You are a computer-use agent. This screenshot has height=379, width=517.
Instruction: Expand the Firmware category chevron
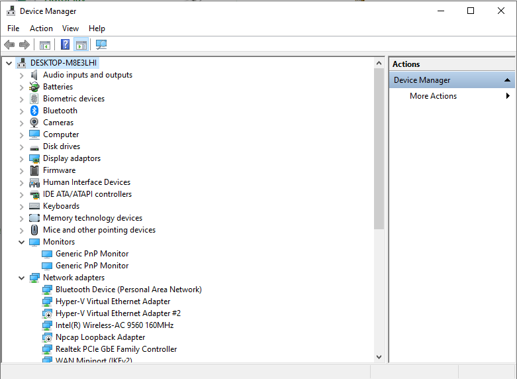click(x=21, y=171)
